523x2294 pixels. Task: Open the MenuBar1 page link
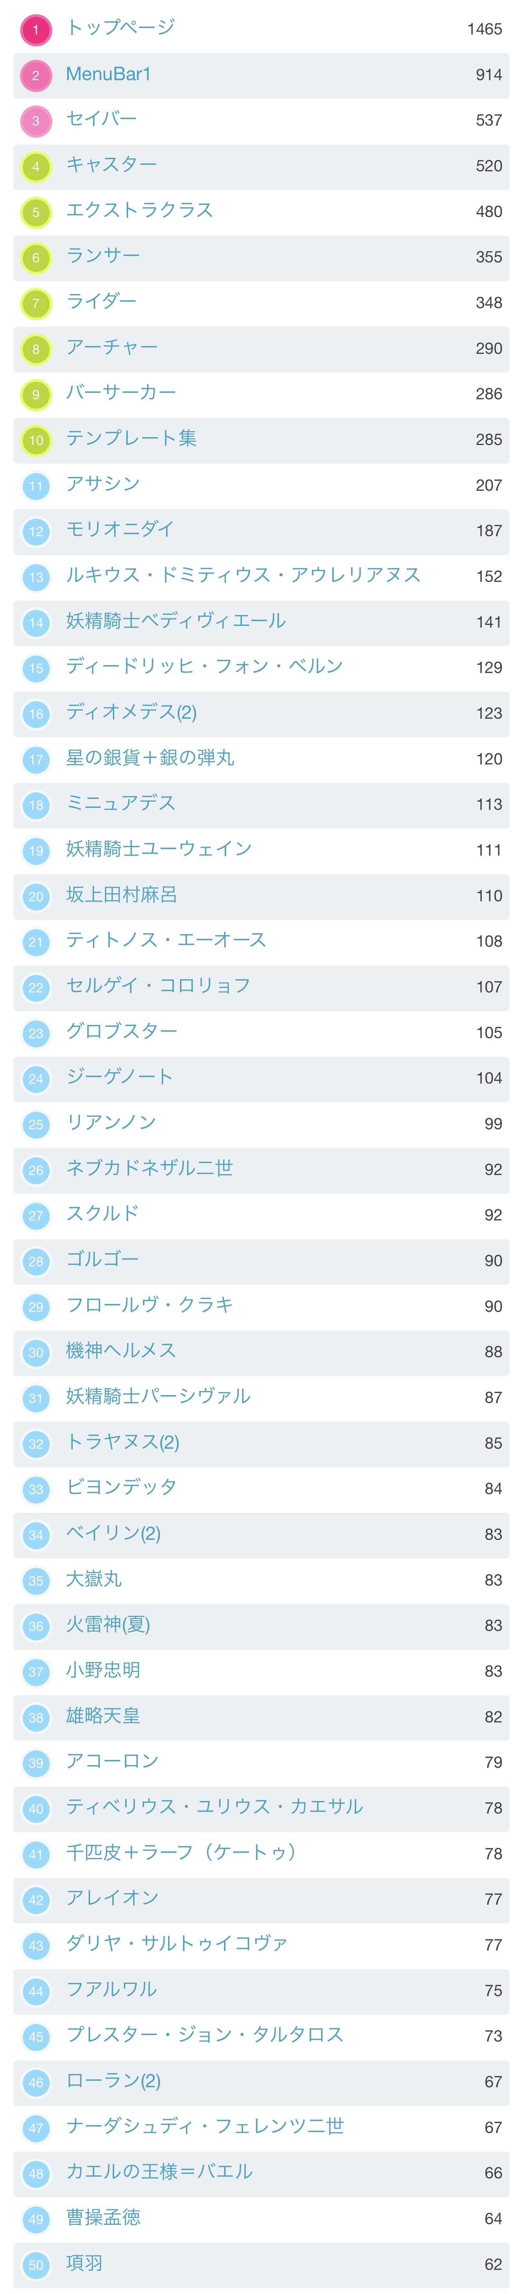tap(108, 74)
